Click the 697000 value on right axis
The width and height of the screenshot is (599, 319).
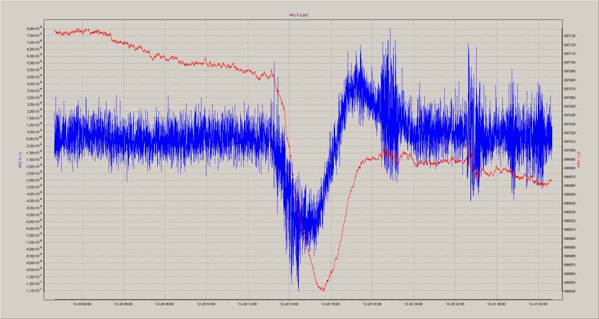point(570,150)
